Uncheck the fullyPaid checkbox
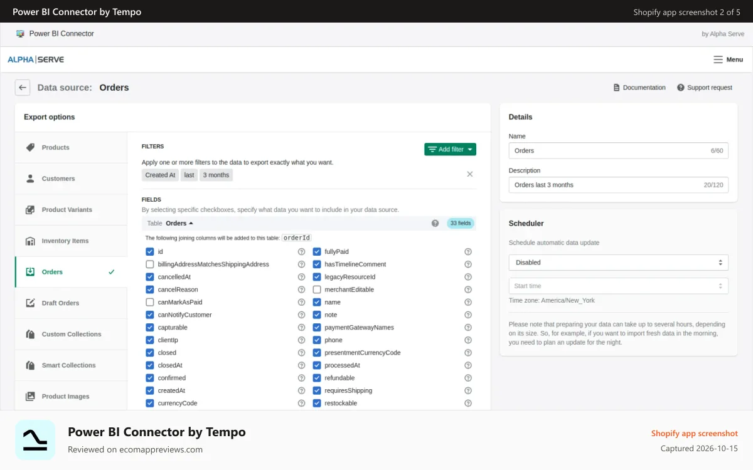 pos(317,252)
